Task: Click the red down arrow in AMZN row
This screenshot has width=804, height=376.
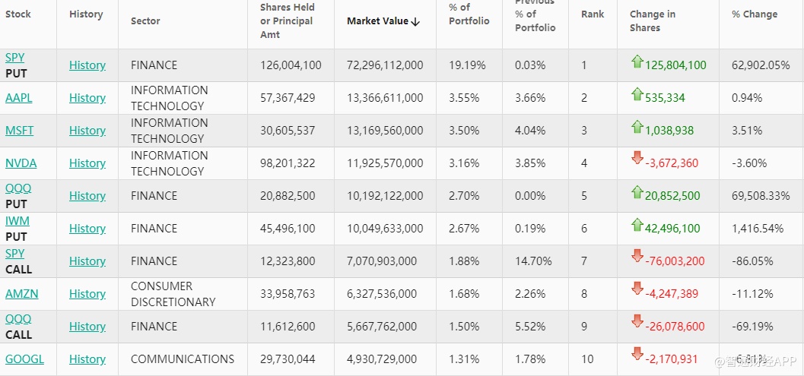Action: pos(637,289)
